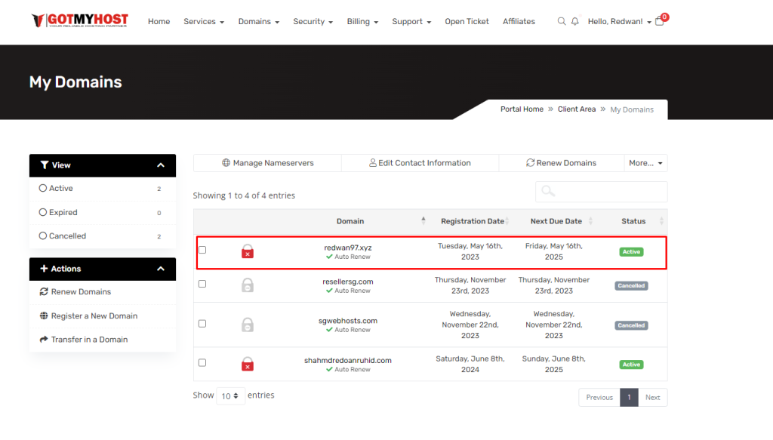Collapse the Actions sidebar panel
This screenshot has width=773, height=440.
(x=161, y=269)
